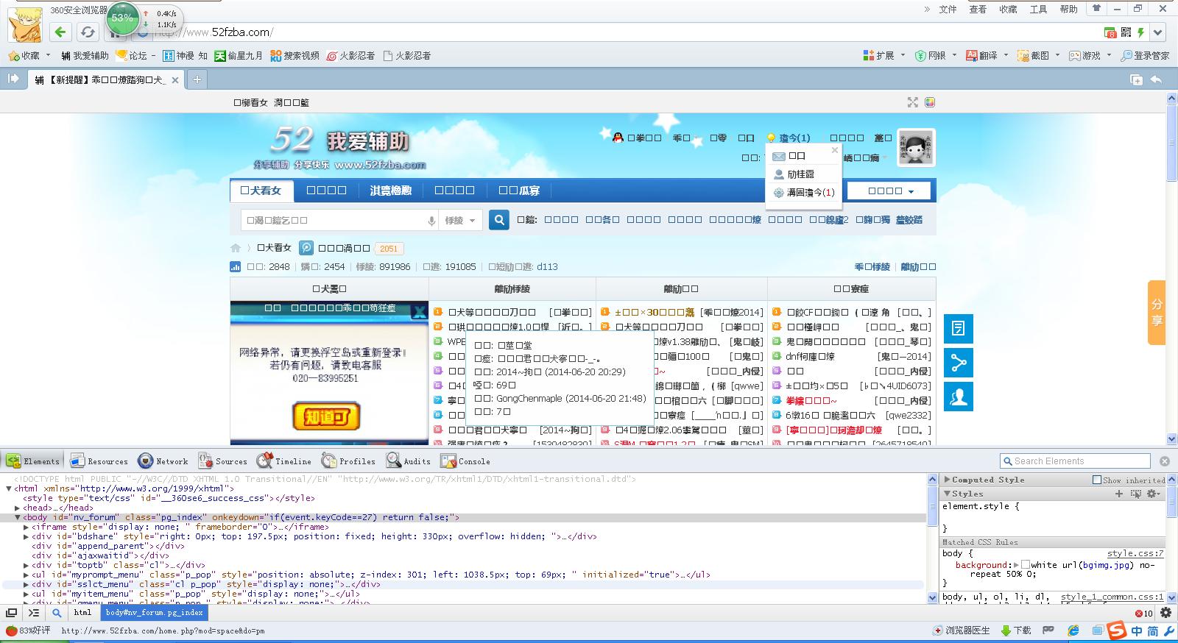1178x643 pixels.
Task: Switch to the Audits devtools tab
Action: (x=409, y=461)
